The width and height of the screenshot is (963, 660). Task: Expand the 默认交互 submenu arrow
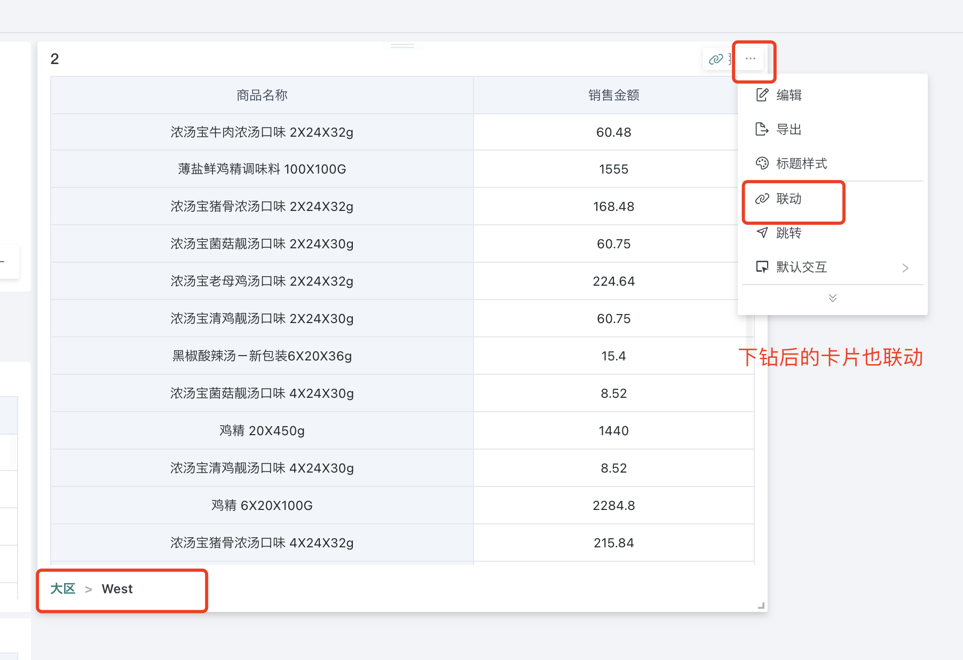pyautogui.click(x=905, y=268)
